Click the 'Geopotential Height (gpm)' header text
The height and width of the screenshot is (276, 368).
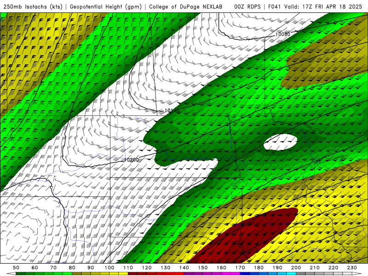click(106, 7)
